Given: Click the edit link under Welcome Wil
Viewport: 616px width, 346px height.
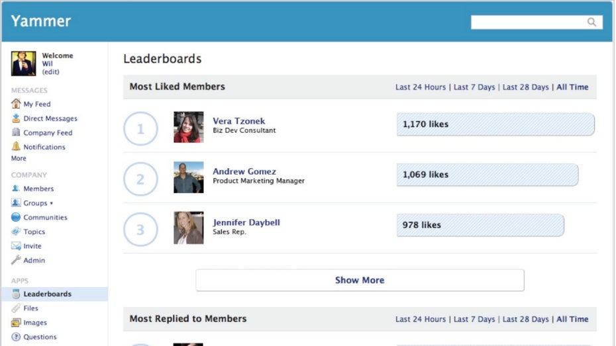Looking at the screenshot, I should pos(50,72).
